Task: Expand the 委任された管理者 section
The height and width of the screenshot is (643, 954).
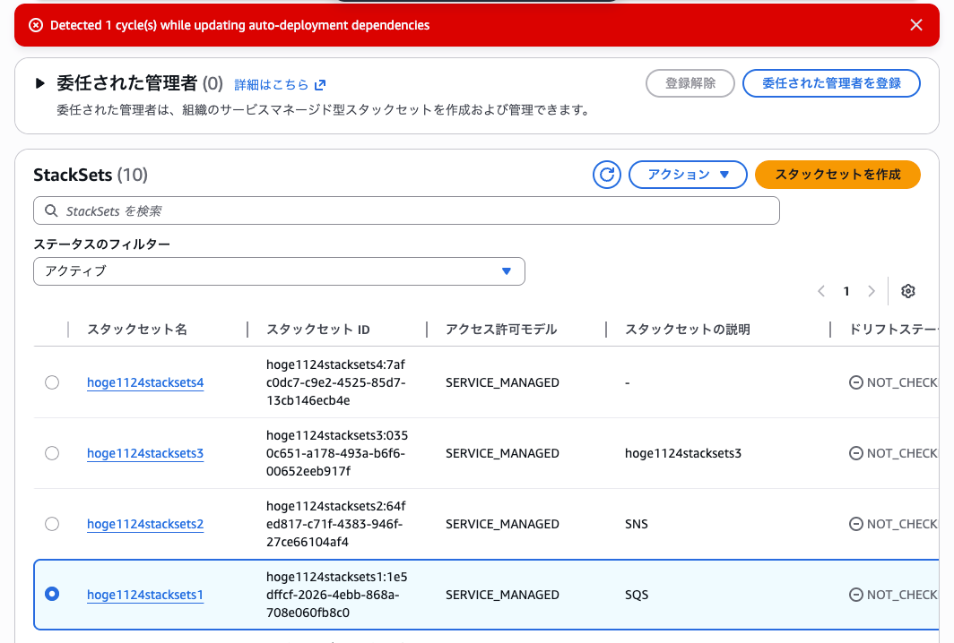Action: pyautogui.click(x=39, y=84)
